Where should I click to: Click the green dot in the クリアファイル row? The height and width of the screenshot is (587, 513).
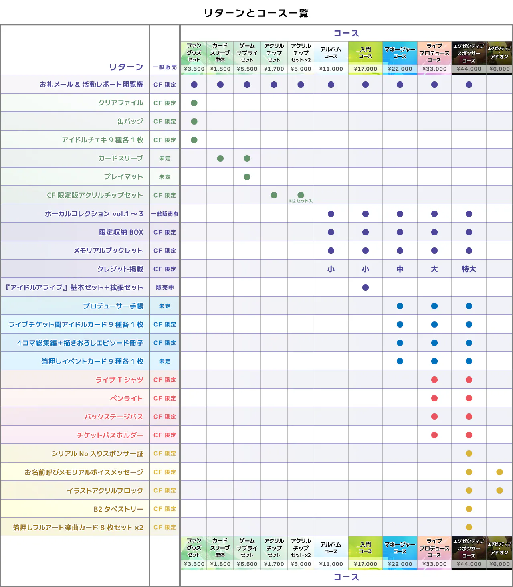pyautogui.click(x=194, y=103)
